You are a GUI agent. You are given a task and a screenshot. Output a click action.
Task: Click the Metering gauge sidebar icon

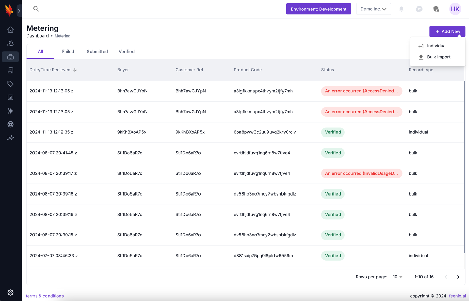(10, 57)
